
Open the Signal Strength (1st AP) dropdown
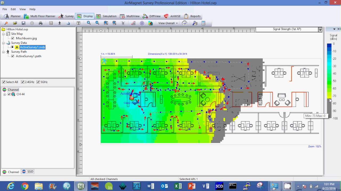tap(320, 30)
